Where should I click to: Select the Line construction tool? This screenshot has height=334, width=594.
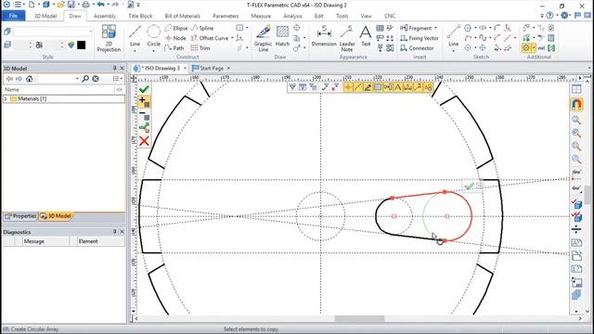point(135,36)
